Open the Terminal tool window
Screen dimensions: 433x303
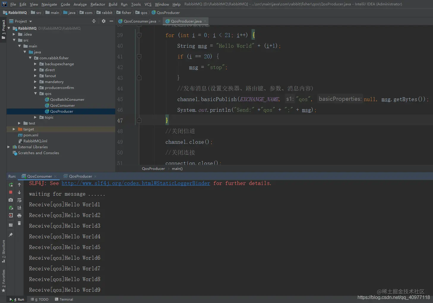(64, 299)
